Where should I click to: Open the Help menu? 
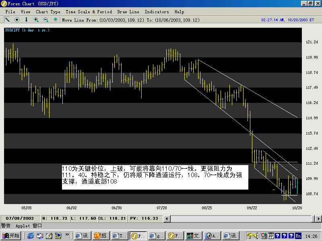[x=180, y=12]
